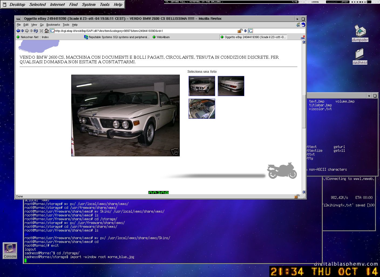Viewport: 380px width, 277px height.
Task: Click the Jethro Tull song title bar
Action: 194,2
